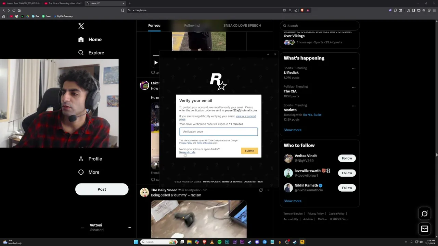Switch to SNEAKO LOVE SPEECH tab
The height and width of the screenshot is (246, 438).
[x=242, y=25]
